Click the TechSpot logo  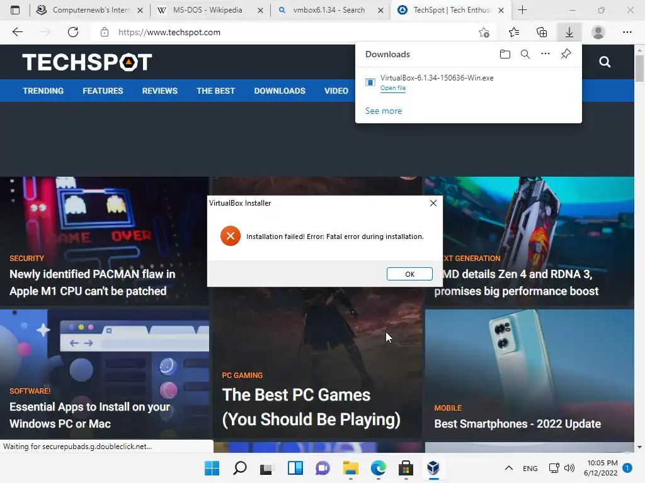tap(87, 62)
